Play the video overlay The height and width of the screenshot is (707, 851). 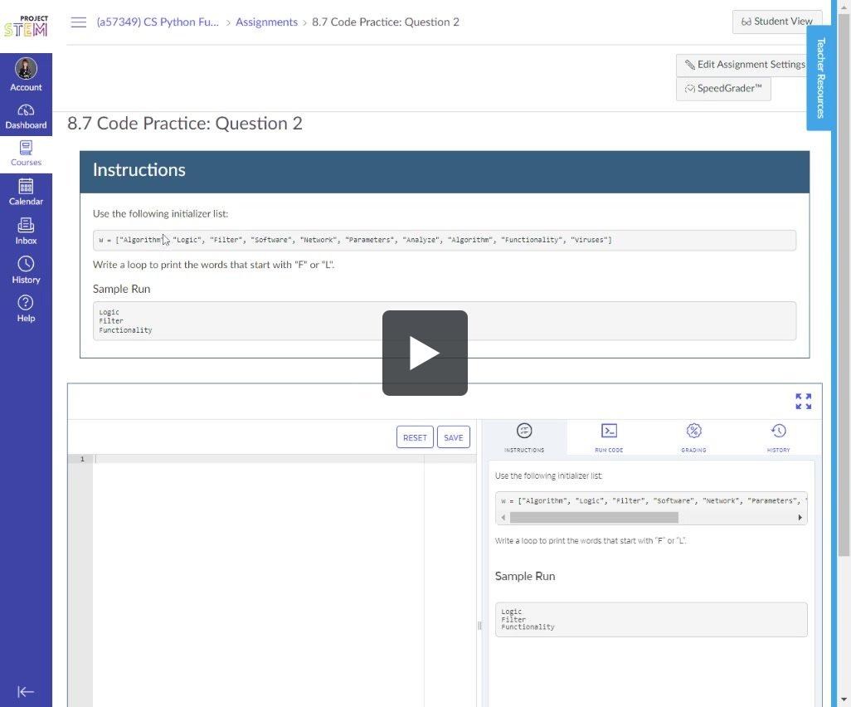(425, 353)
